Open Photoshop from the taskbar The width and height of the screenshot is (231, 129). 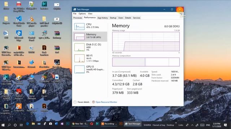click(x=68, y=124)
